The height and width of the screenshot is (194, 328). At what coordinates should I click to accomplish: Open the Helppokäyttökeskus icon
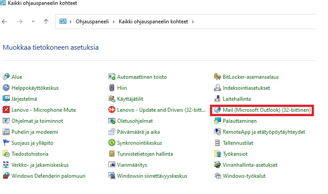[x=6, y=88]
